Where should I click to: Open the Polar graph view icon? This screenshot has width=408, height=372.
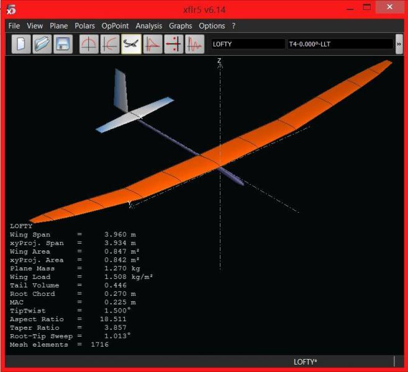point(152,45)
